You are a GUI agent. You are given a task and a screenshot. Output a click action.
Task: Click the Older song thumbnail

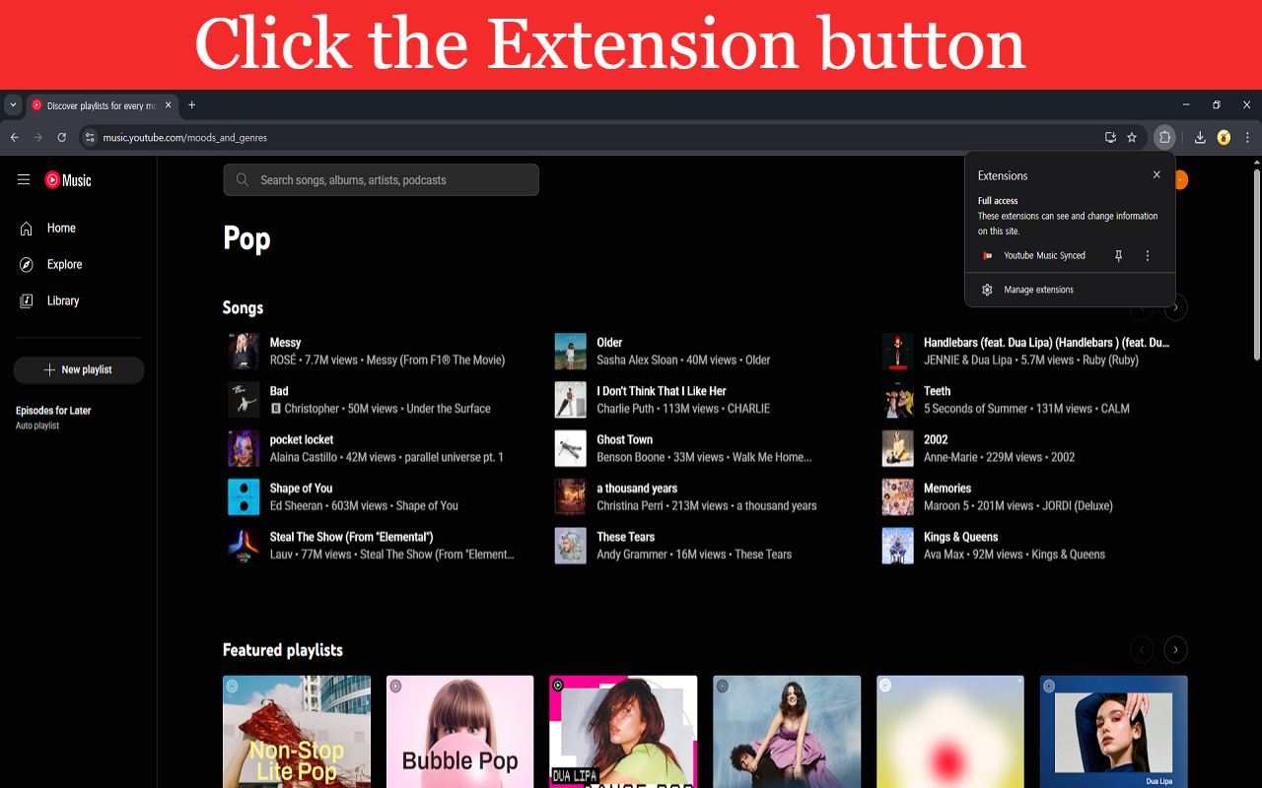[x=570, y=351]
